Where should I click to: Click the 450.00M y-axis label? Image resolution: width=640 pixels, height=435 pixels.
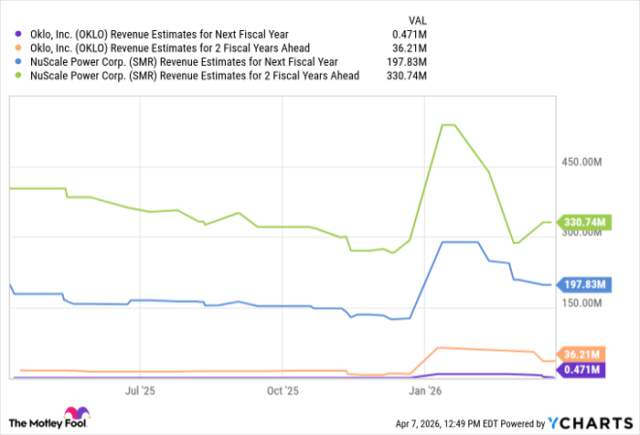[581, 163]
